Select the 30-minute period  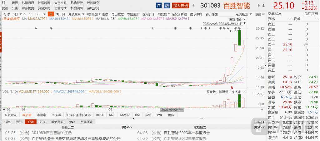click(x=37, y=14)
